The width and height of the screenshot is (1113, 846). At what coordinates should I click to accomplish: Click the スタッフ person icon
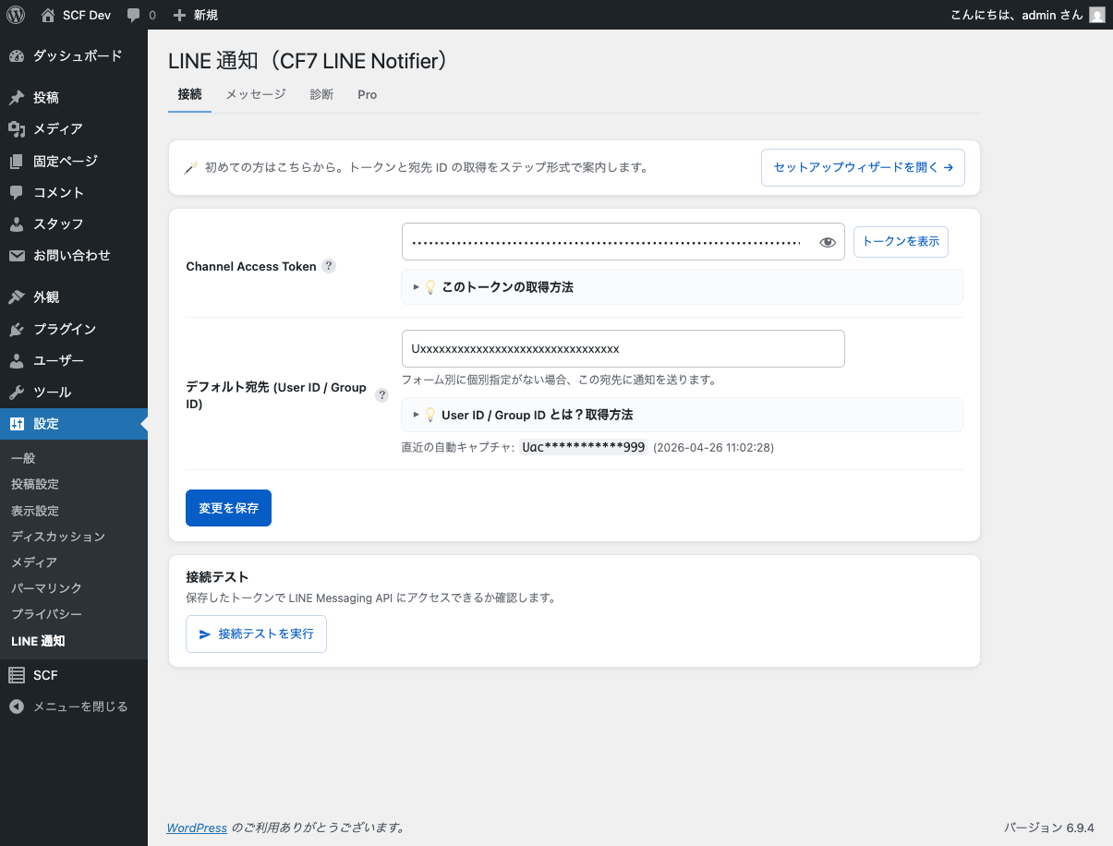[17, 224]
